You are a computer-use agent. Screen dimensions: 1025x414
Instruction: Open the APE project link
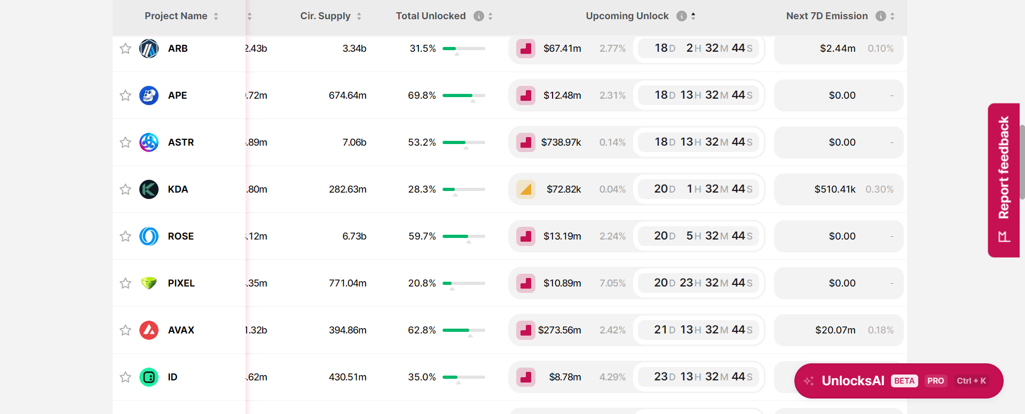177,95
